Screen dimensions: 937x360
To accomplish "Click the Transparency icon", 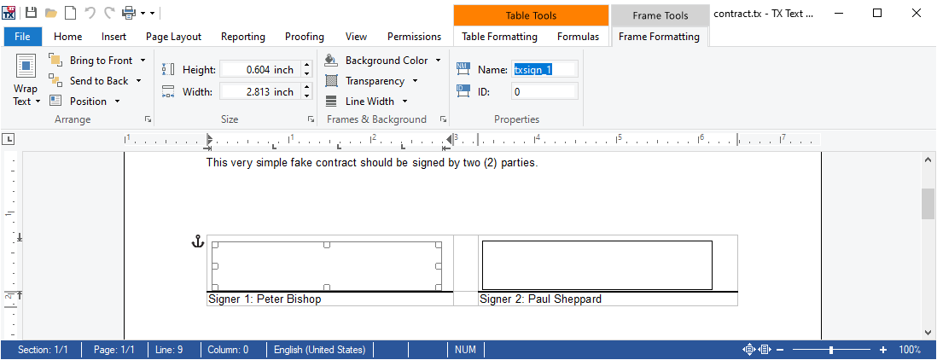I will (x=331, y=80).
